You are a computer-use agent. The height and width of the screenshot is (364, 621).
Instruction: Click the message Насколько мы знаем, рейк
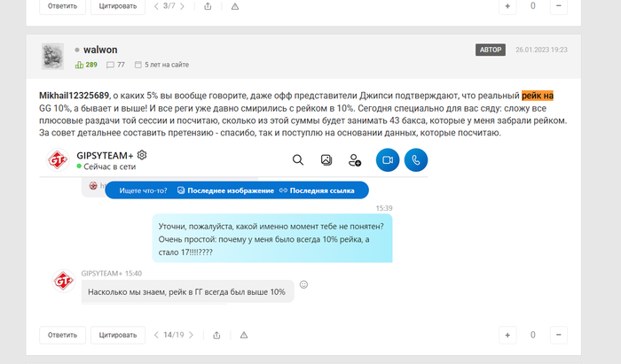187,292
